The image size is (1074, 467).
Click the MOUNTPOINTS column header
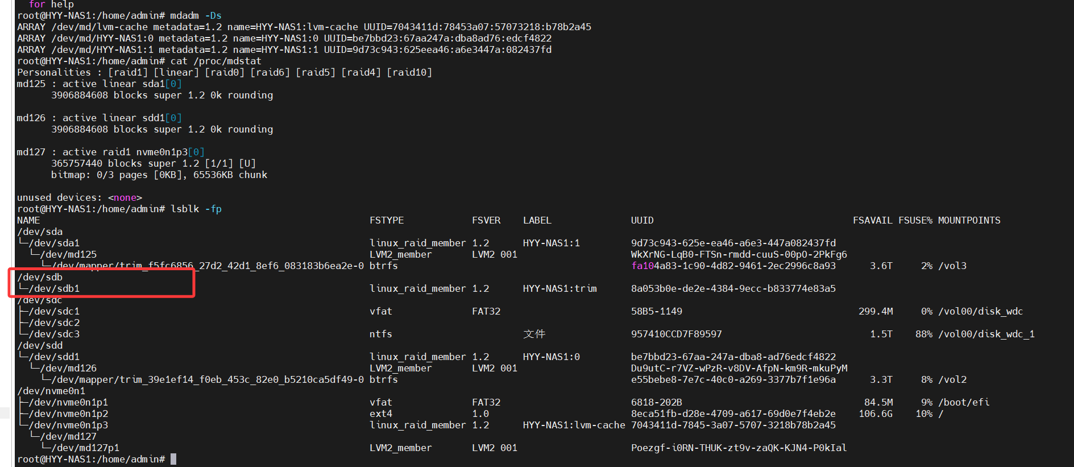tap(969, 220)
